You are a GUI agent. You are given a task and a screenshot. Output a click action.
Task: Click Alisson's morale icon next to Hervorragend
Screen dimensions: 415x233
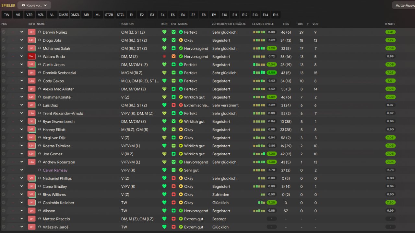coord(181,211)
